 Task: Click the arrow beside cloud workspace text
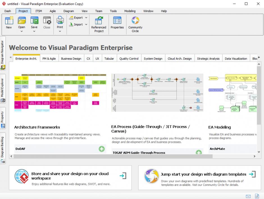click(123, 176)
